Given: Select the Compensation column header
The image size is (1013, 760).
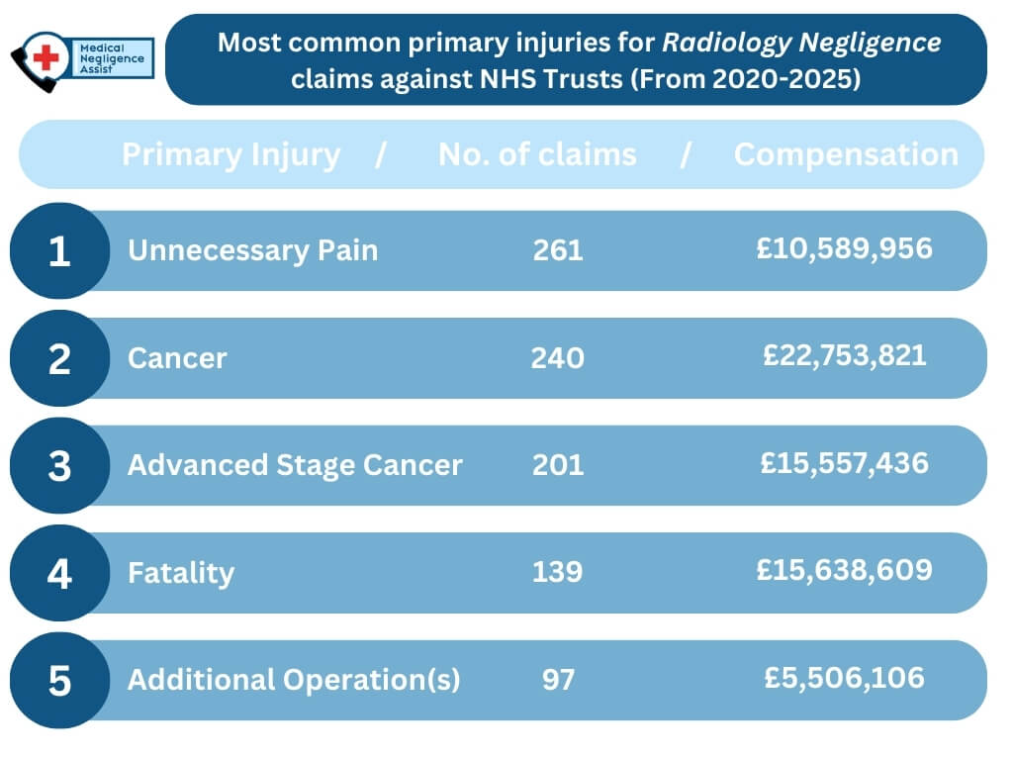Looking at the screenshot, I should [x=846, y=154].
